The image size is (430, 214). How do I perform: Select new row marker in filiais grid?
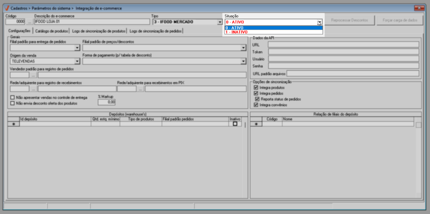point(256,124)
